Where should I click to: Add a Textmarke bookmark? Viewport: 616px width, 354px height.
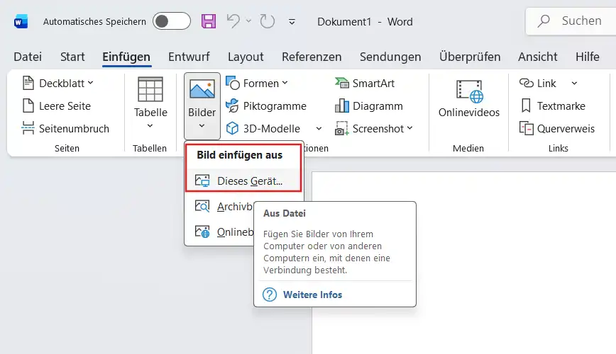[553, 106]
